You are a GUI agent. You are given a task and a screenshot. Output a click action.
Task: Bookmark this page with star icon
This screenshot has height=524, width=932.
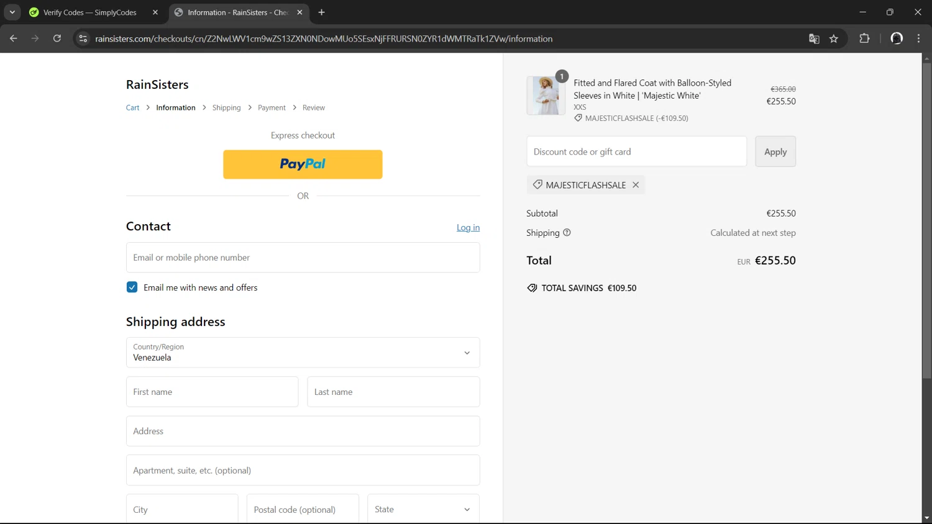click(834, 38)
